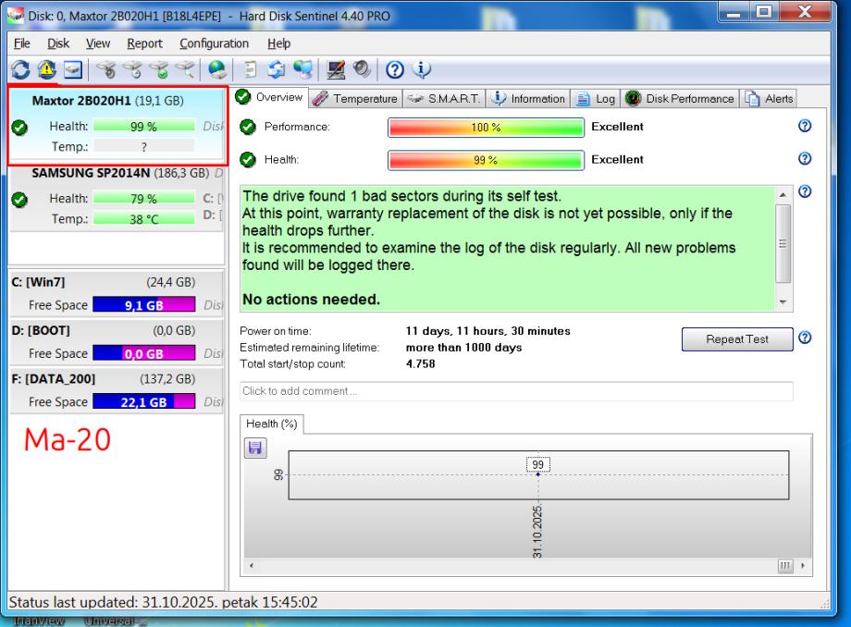This screenshot has height=627, width=851.
Task: Click help icon next to status text box
Action: [805, 191]
